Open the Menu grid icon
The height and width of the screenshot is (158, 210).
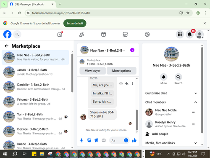pyautogui.click(x=180, y=34)
